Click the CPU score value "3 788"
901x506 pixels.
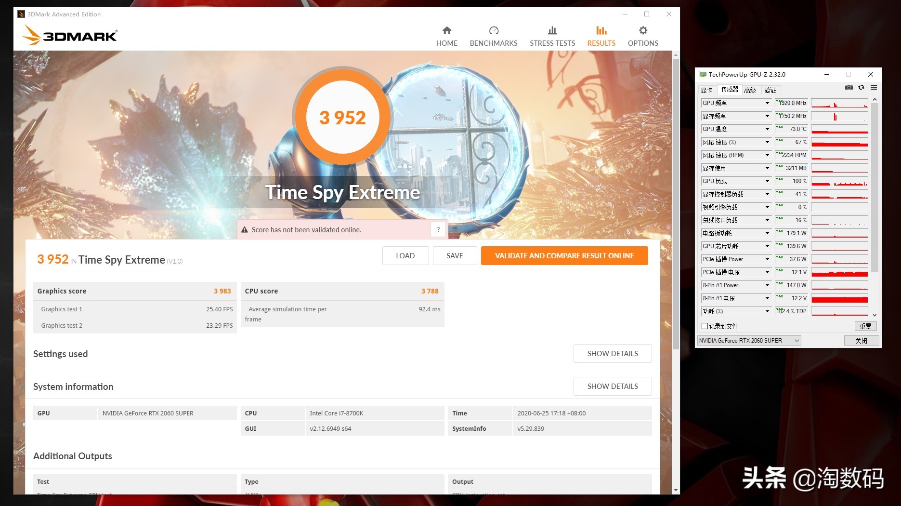[x=430, y=291]
